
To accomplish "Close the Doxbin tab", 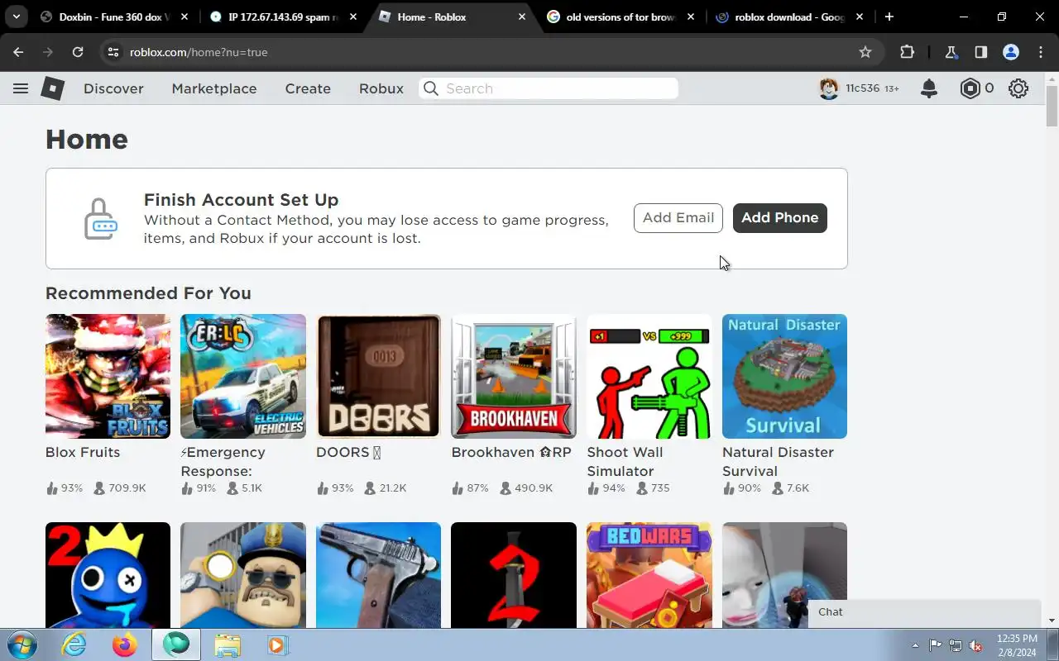I will [184, 17].
